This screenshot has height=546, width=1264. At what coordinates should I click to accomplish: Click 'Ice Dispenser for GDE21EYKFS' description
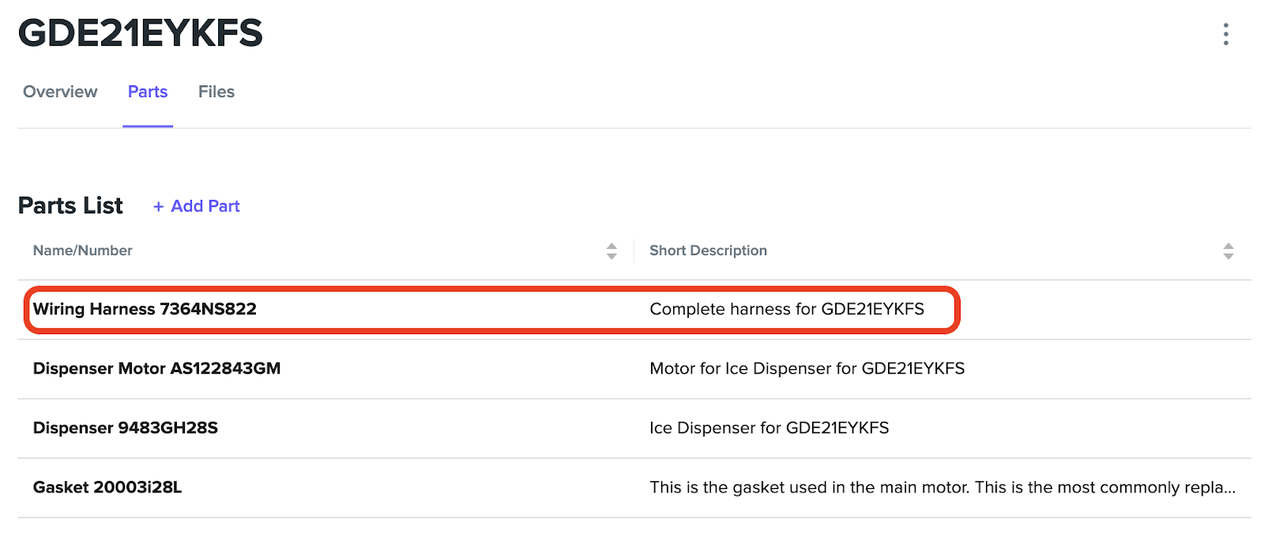coord(769,428)
